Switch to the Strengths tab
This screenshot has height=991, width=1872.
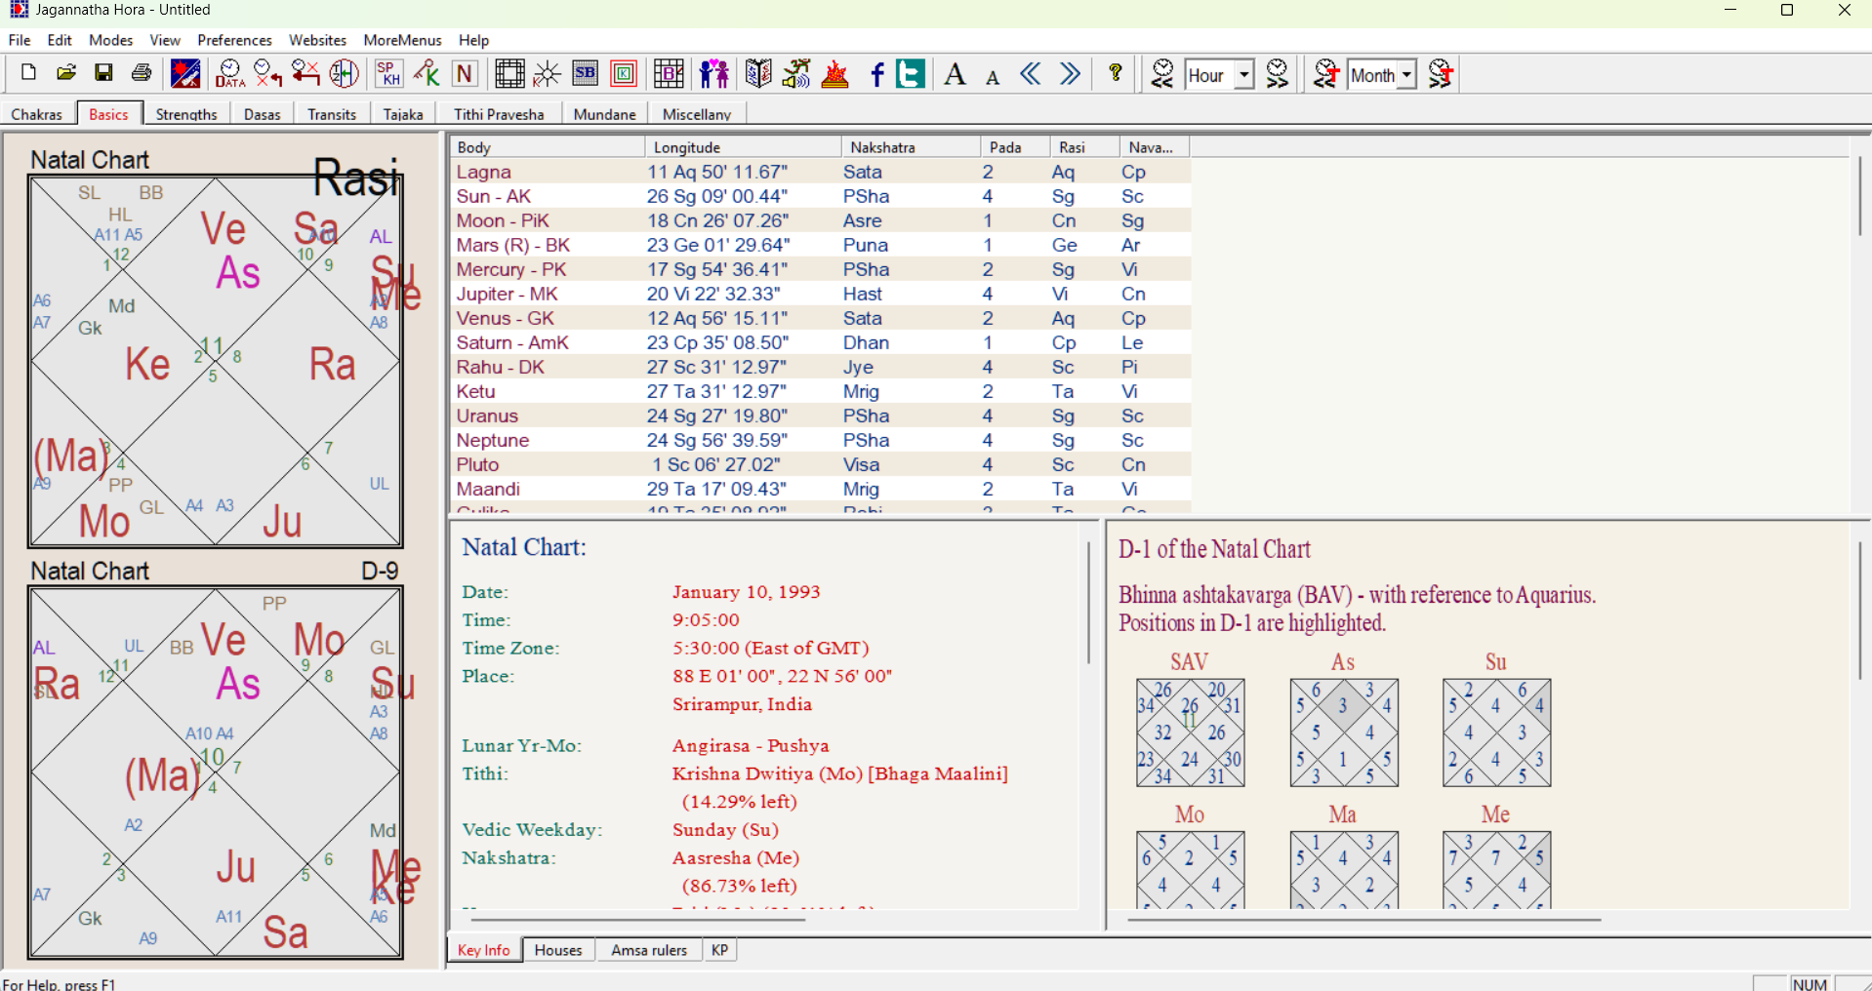click(186, 114)
